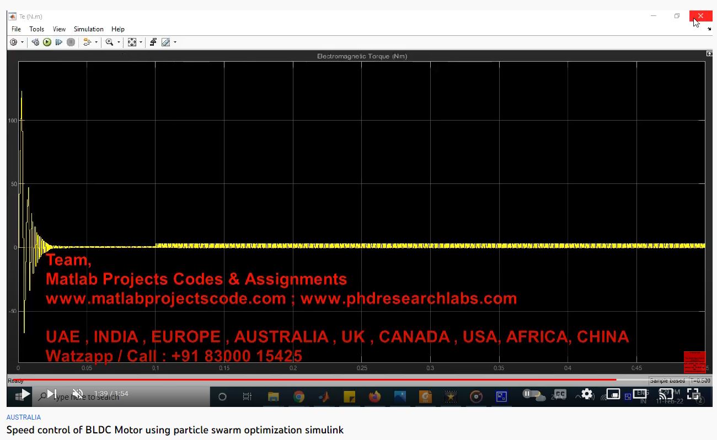This screenshot has width=717, height=440.
Task: Unmute the video player volume
Action: coord(78,394)
